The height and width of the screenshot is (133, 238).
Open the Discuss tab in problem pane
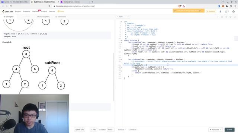tap(44, 17)
